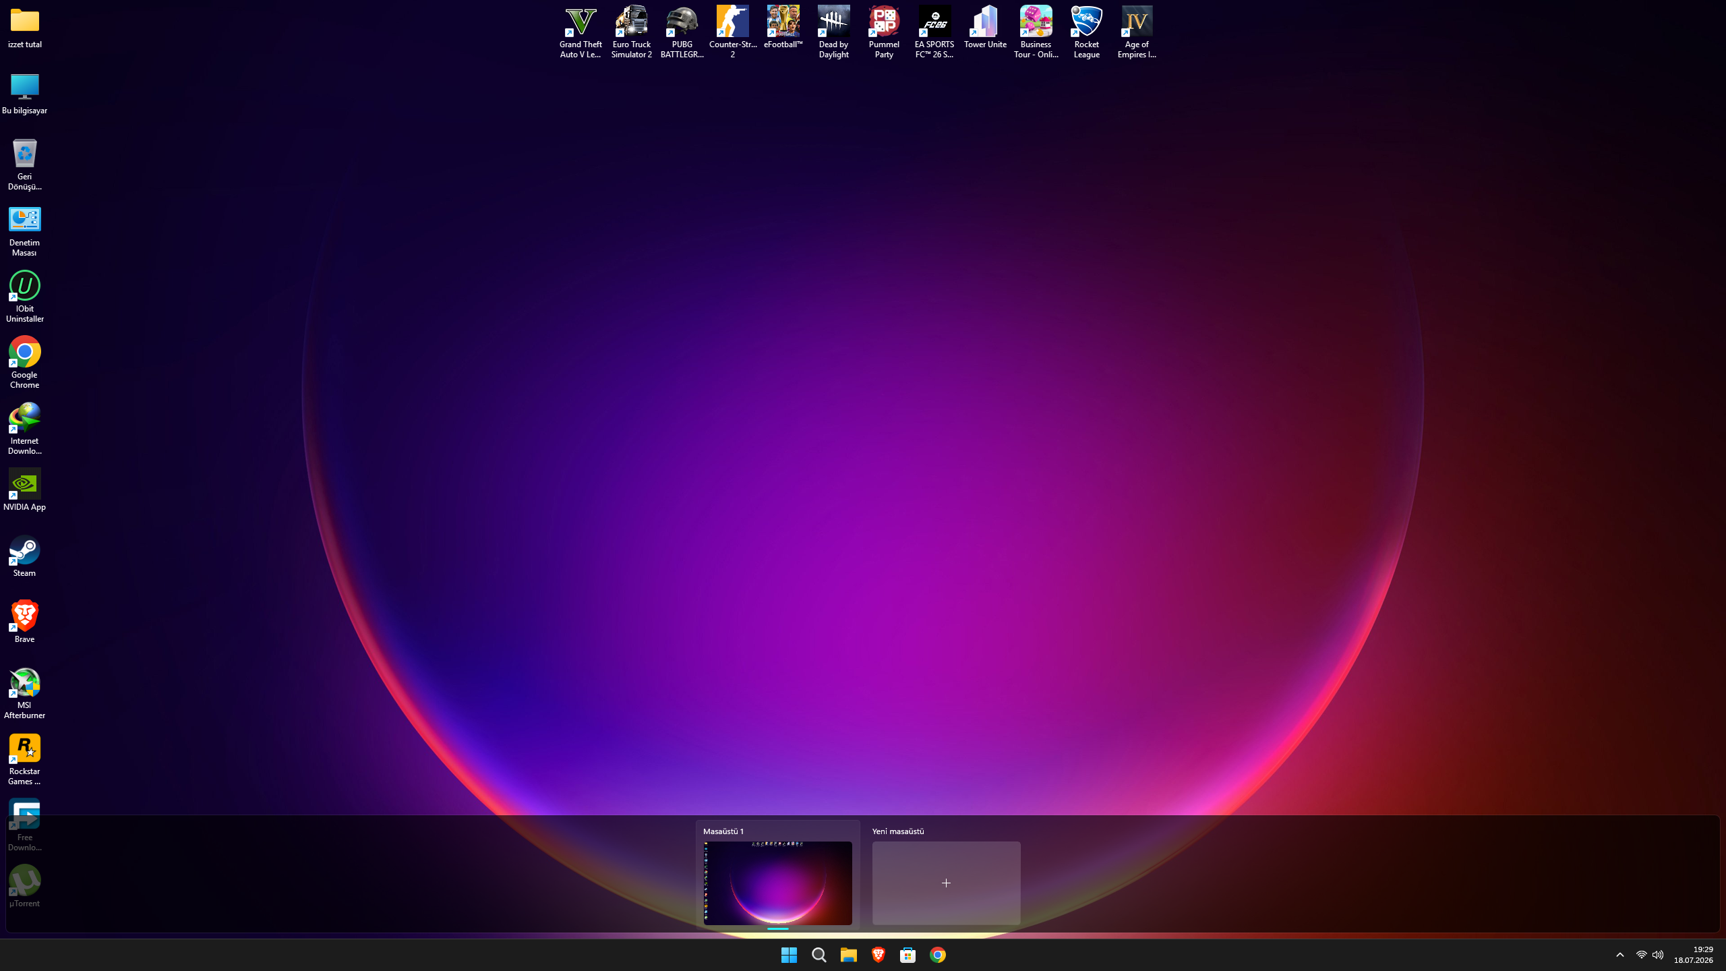Select the Brave browser desktop shortcut
The height and width of the screenshot is (971, 1726).
coord(25,622)
